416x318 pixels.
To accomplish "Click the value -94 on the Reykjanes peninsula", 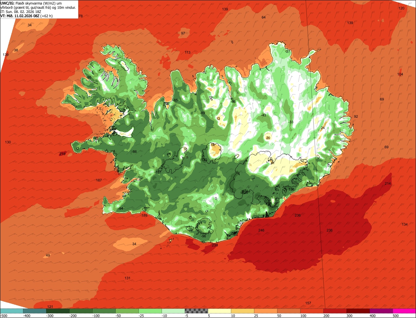I will click(x=120, y=208).
